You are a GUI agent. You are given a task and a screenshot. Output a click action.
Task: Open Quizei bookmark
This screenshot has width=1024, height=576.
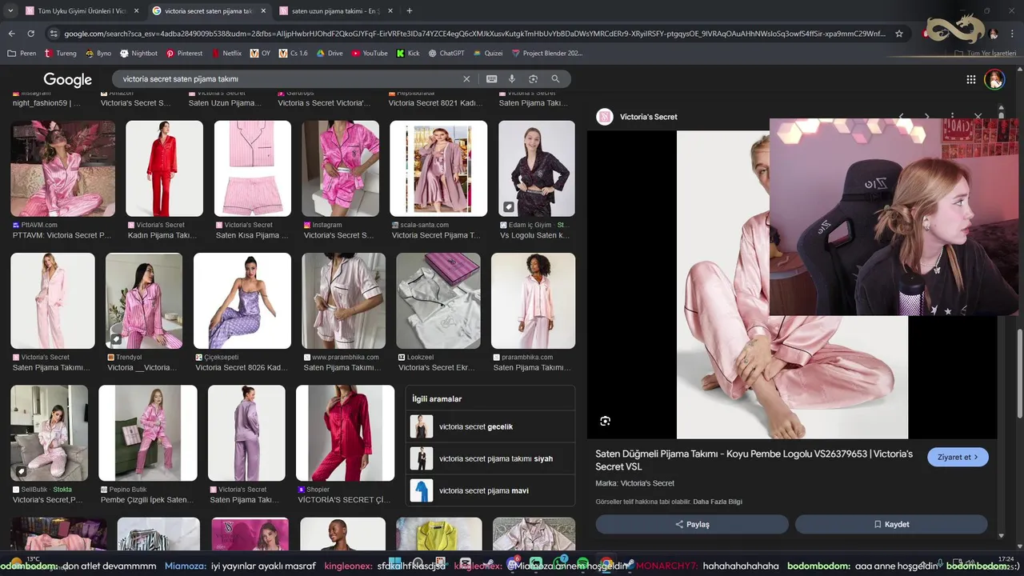[x=488, y=54]
